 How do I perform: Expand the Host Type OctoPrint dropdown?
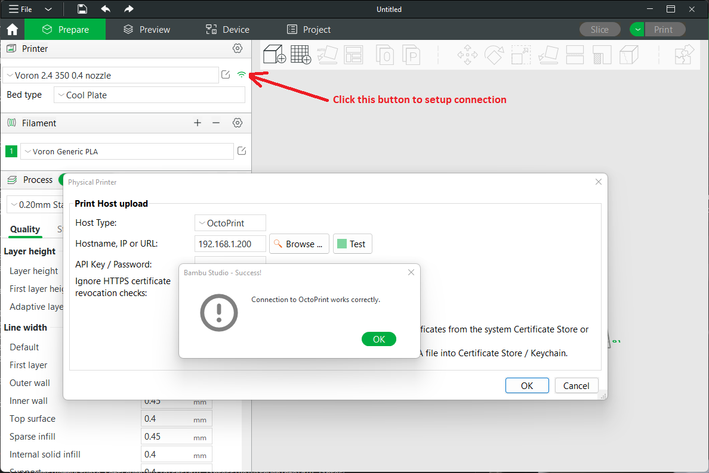[230, 223]
